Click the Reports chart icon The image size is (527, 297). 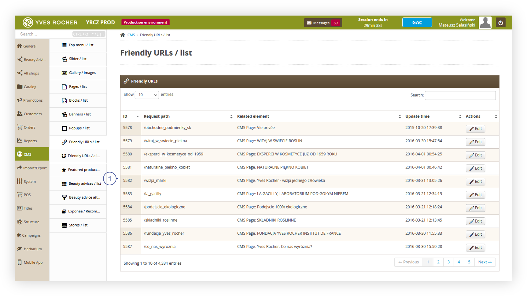point(20,140)
